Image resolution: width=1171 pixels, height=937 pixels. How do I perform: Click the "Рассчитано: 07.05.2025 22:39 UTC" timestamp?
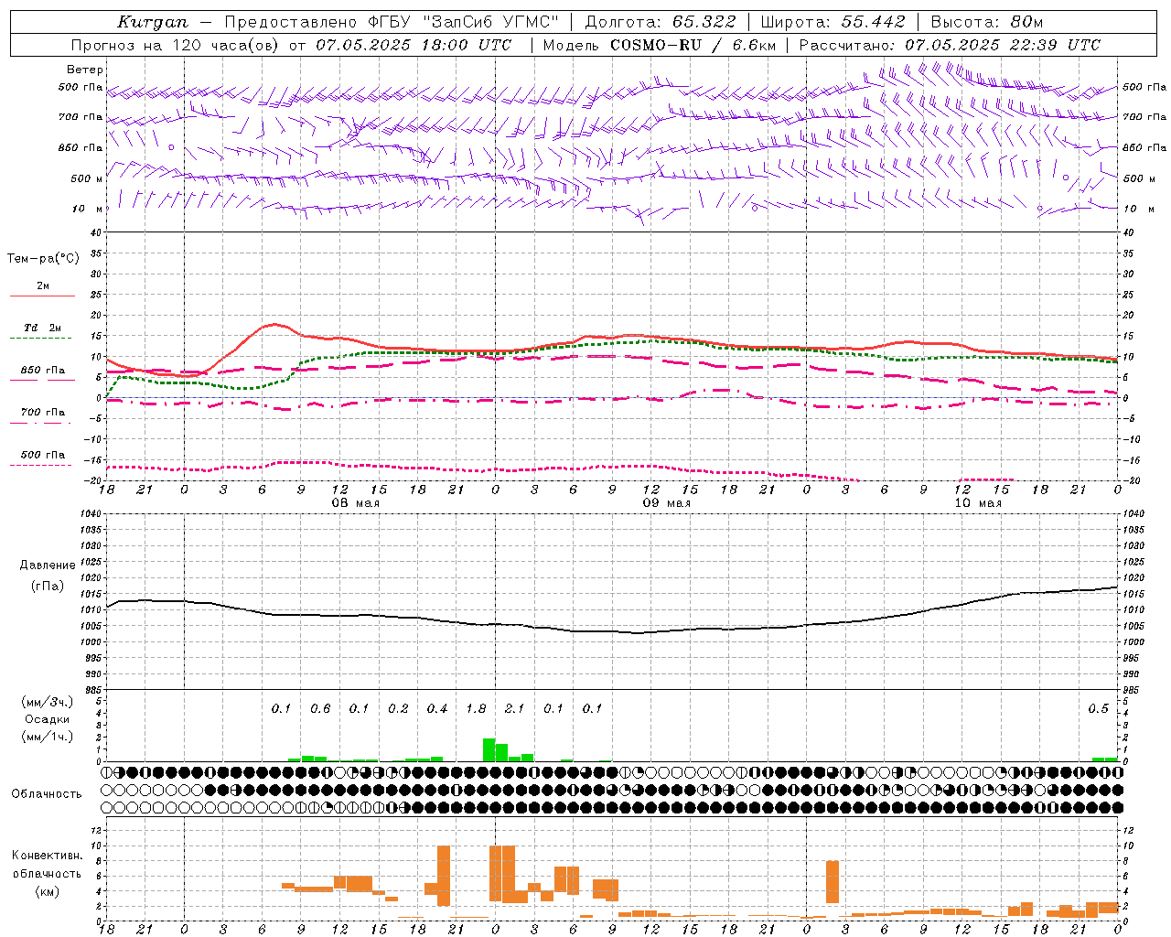950,45
